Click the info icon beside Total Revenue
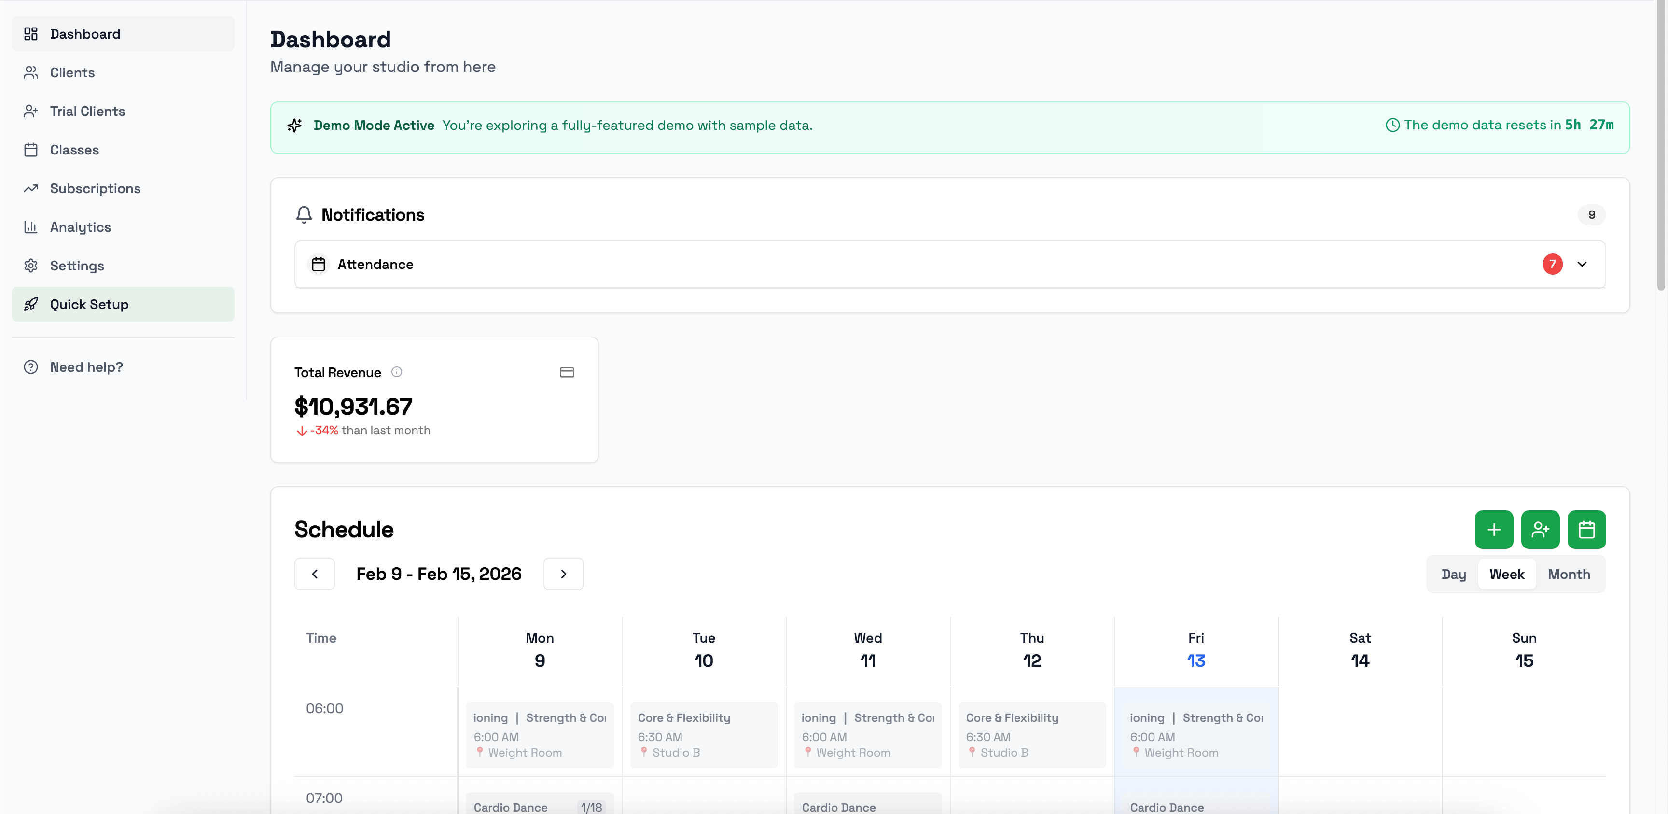 point(397,372)
